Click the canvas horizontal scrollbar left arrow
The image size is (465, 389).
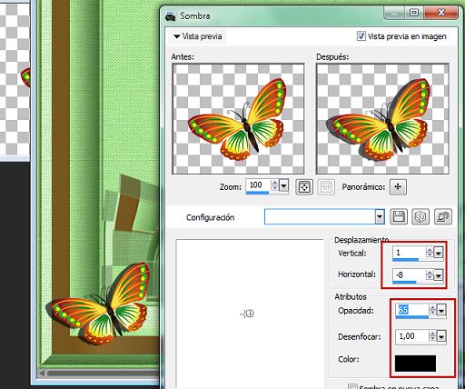(x=43, y=373)
